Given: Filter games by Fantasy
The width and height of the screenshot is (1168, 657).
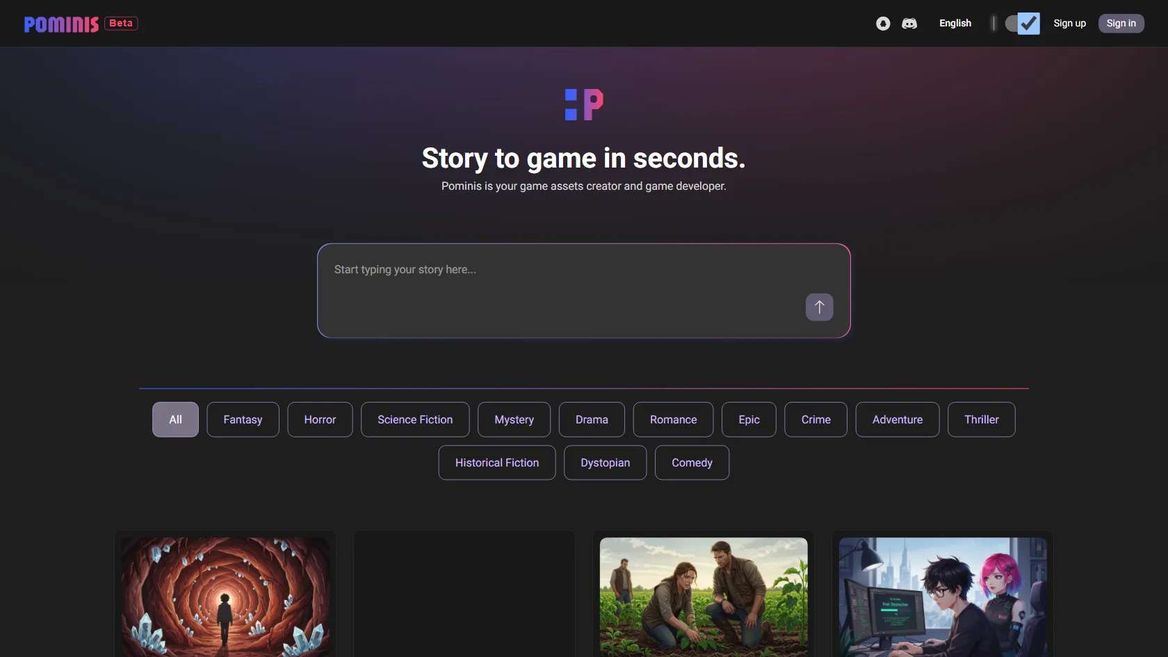Looking at the screenshot, I should click(x=243, y=419).
